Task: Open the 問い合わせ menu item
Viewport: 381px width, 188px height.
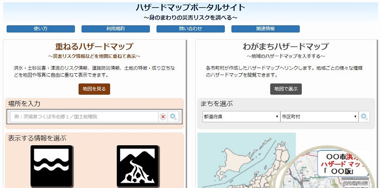Action: click(190, 29)
